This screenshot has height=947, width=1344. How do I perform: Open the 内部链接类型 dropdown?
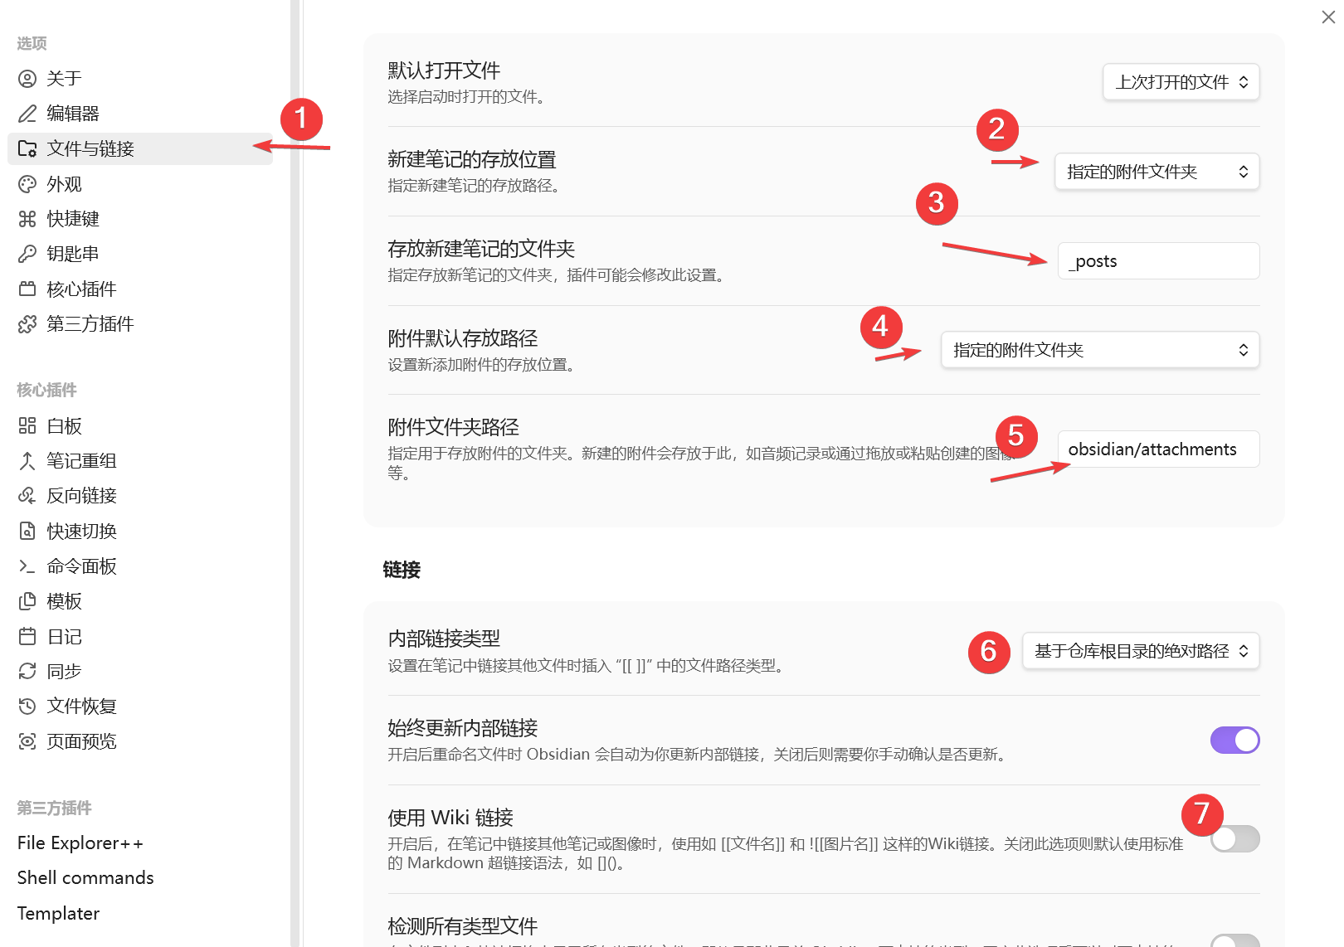pos(1141,651)
